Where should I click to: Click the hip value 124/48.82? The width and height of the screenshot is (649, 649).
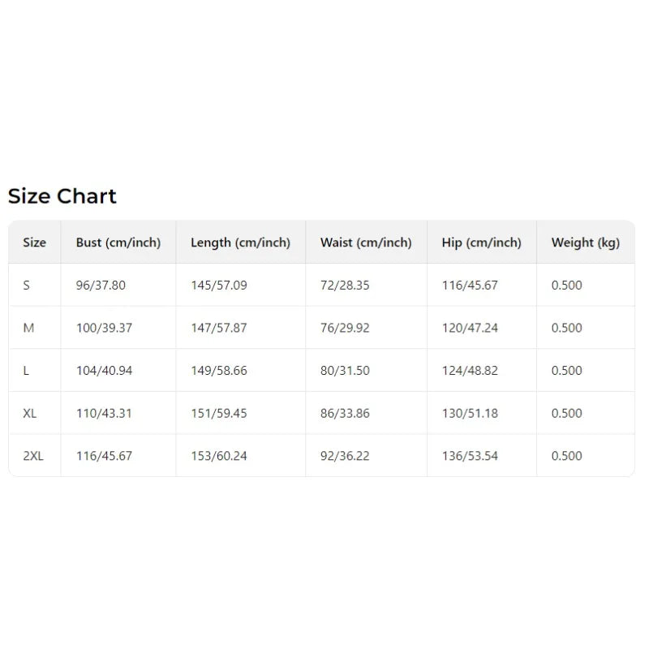click(x=470, y=371)
